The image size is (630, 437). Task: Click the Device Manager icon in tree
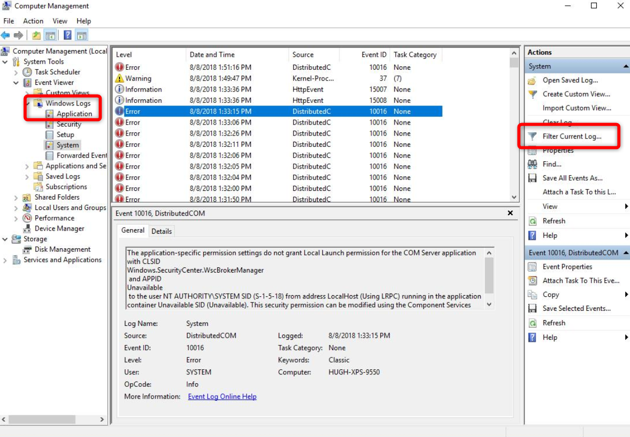(27, 229)
